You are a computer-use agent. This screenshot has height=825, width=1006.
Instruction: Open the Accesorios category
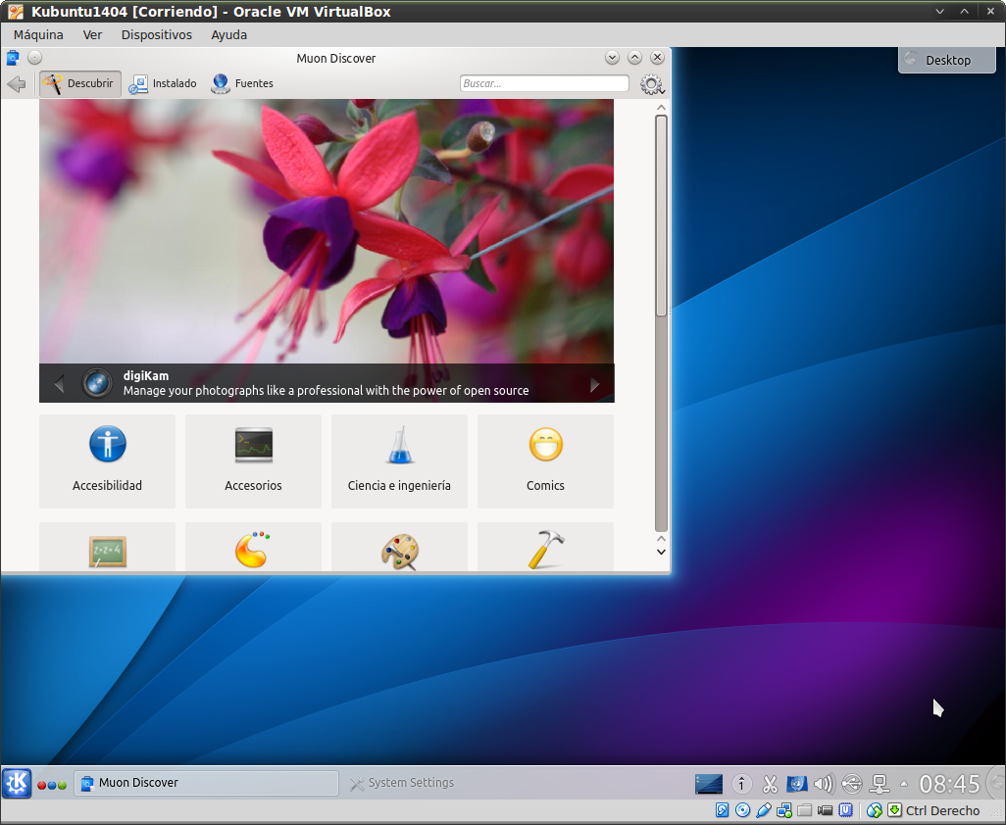pyautogui.click(x=253, y=461)
